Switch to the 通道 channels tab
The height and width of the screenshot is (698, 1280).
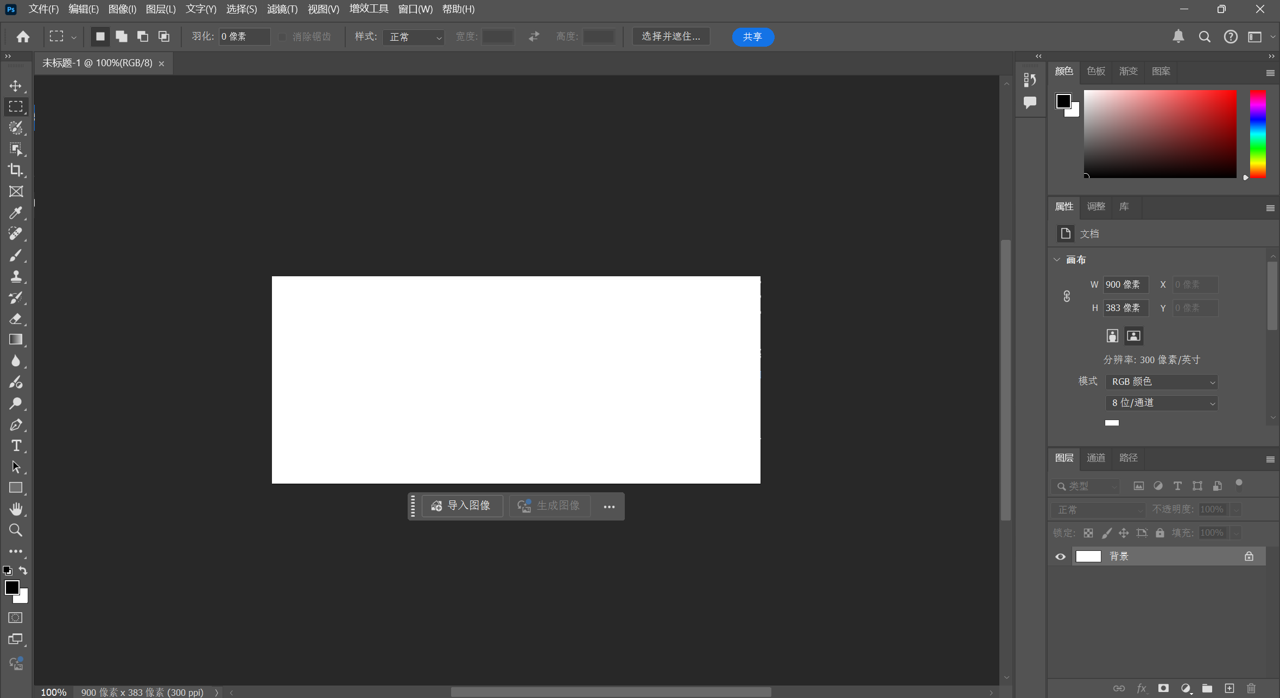(1095, 458)
